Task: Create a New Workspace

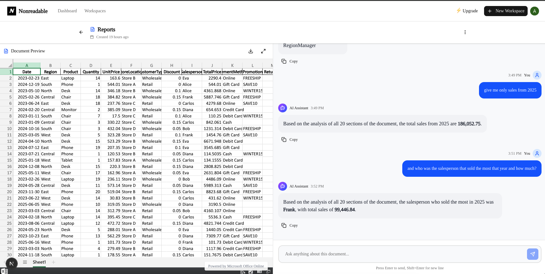Action: click(x=506, y=11)
